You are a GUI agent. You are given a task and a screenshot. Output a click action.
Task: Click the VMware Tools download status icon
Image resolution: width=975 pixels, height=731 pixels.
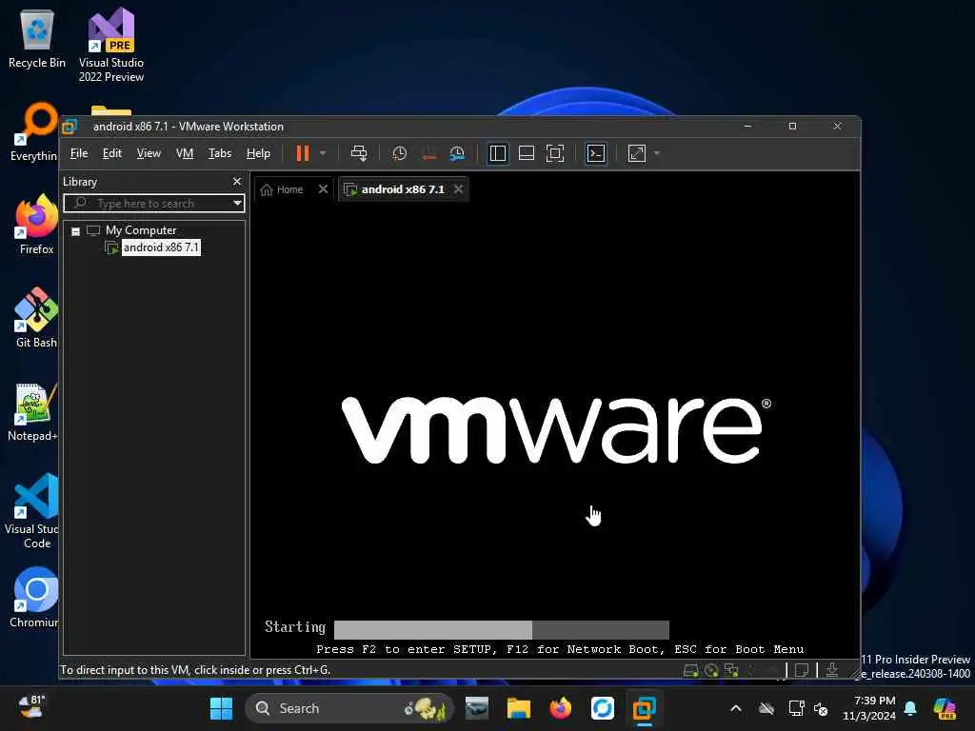point(832,670)
